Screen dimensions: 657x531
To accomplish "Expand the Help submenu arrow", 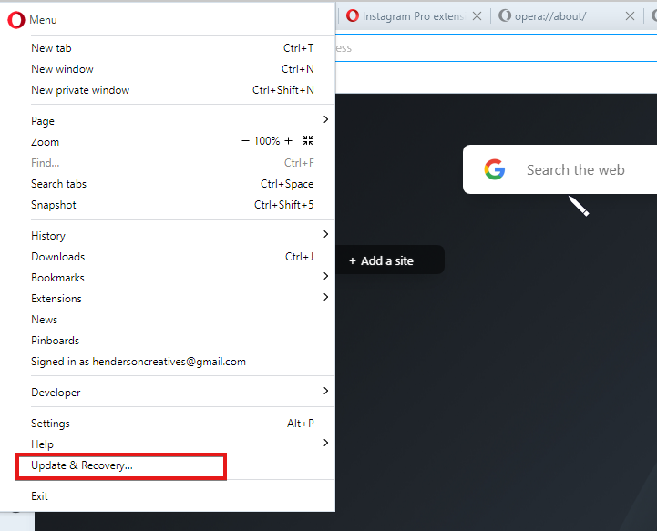I will [325, 443].
